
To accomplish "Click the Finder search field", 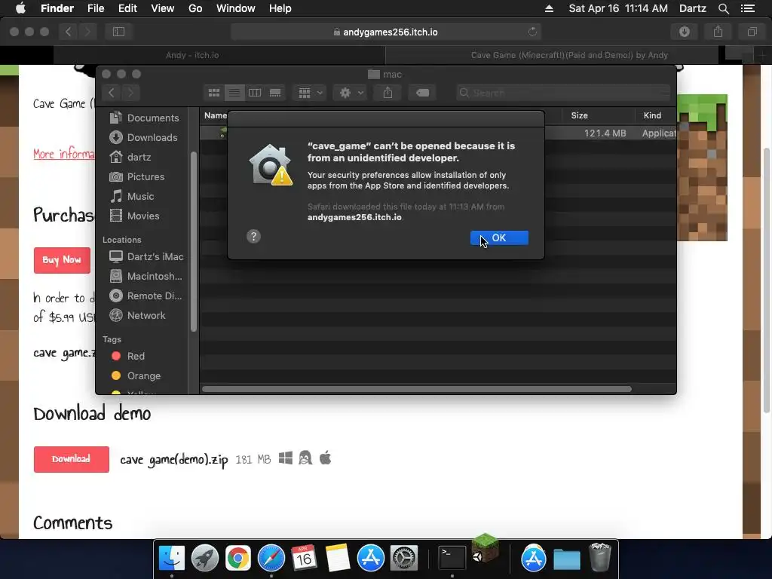I will pos(563,93).
